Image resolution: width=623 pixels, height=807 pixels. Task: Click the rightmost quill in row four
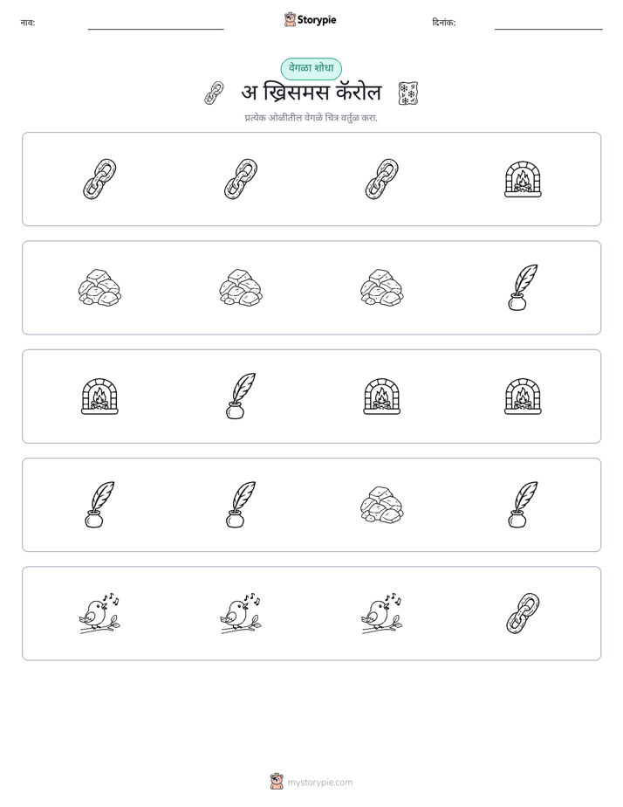523,505
